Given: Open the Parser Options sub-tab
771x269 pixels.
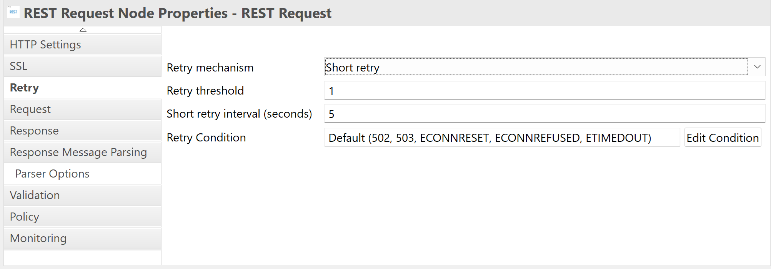Looking at the screenshot, I should (x=83, y=174).
